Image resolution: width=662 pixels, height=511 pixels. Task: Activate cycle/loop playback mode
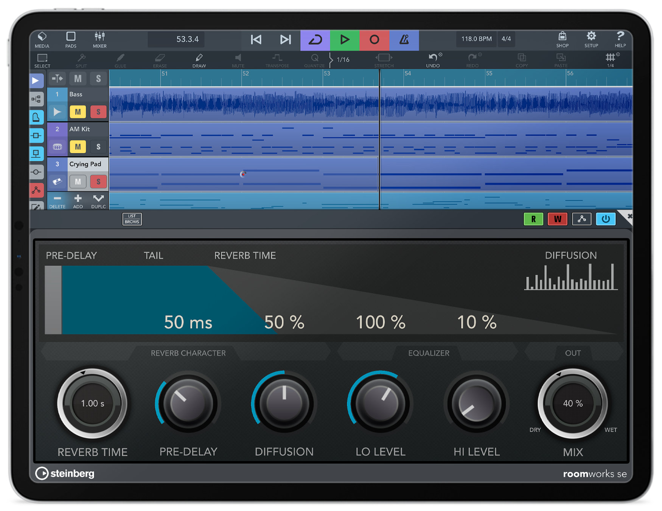(x=315, y=39)
